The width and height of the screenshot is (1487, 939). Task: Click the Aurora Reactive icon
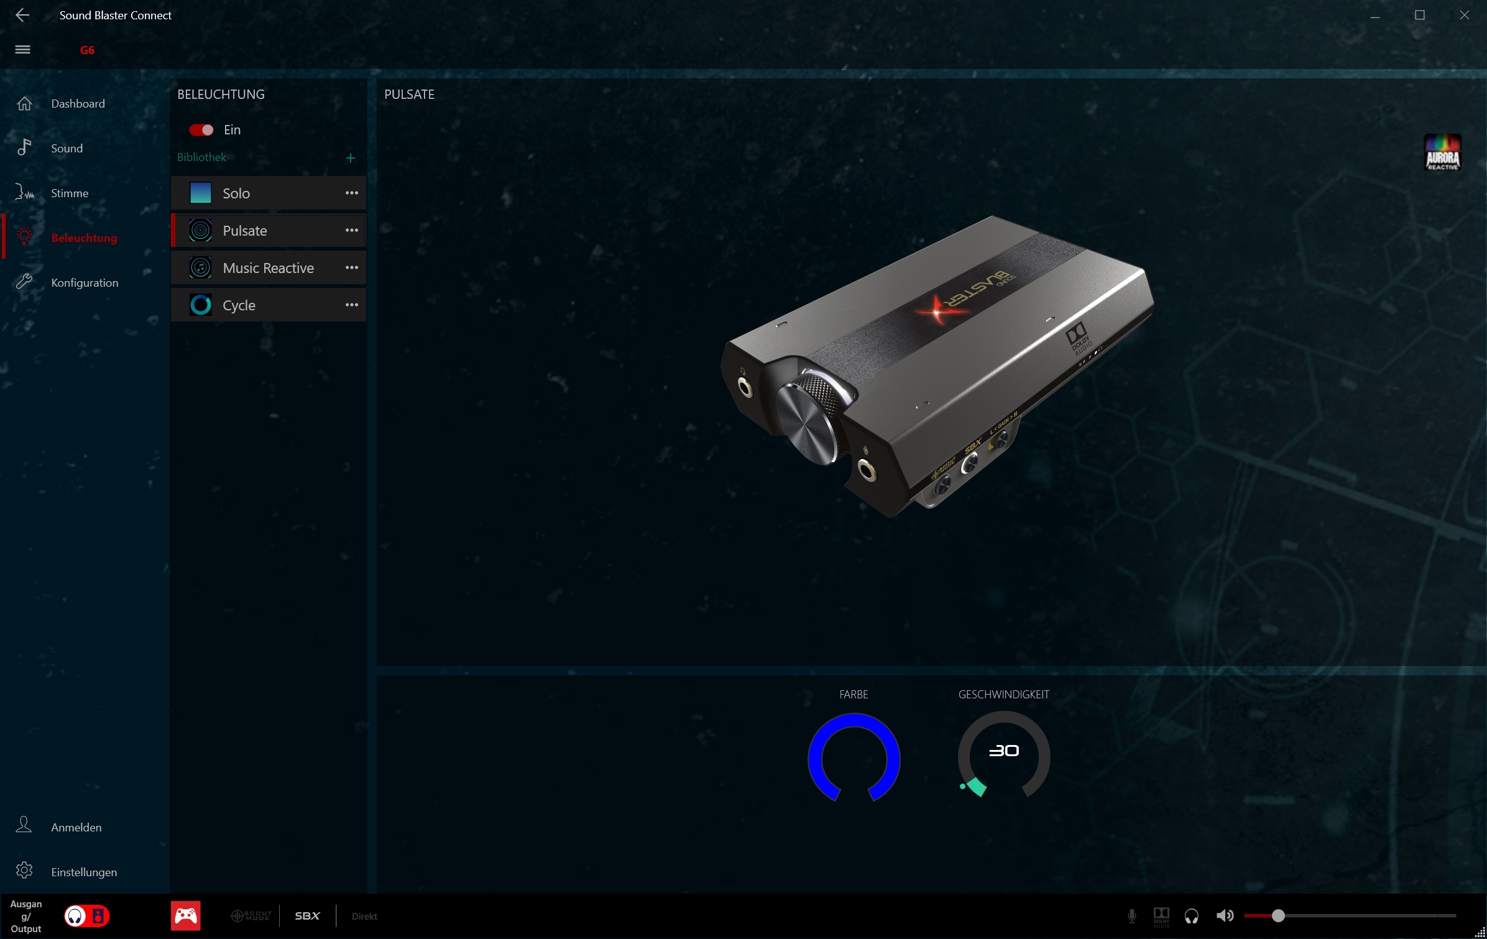click(1442, 152)
